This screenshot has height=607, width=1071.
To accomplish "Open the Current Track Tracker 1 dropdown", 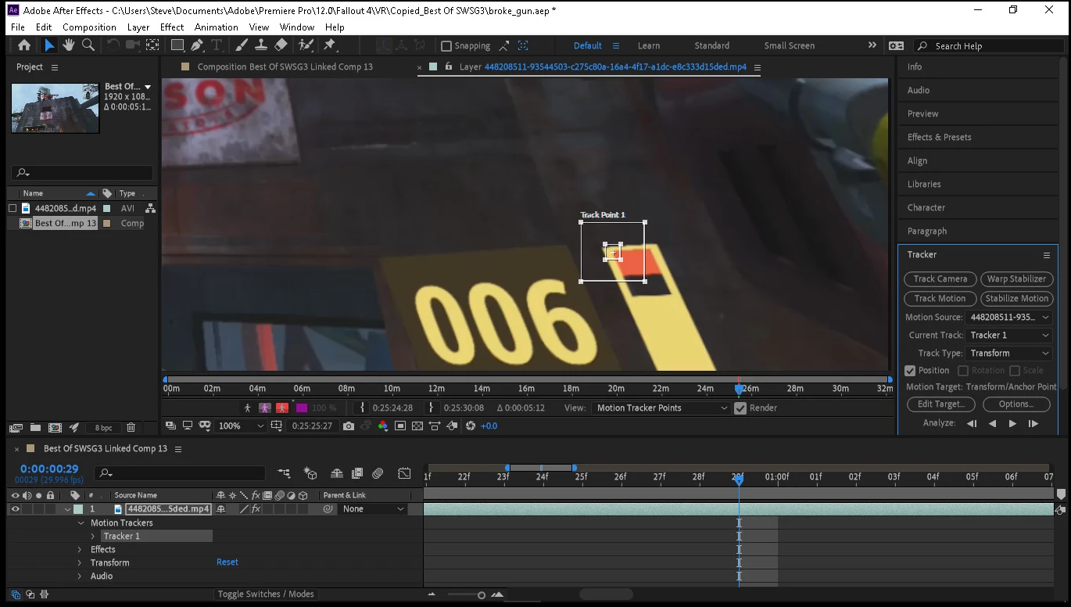I will [1008, 336].
